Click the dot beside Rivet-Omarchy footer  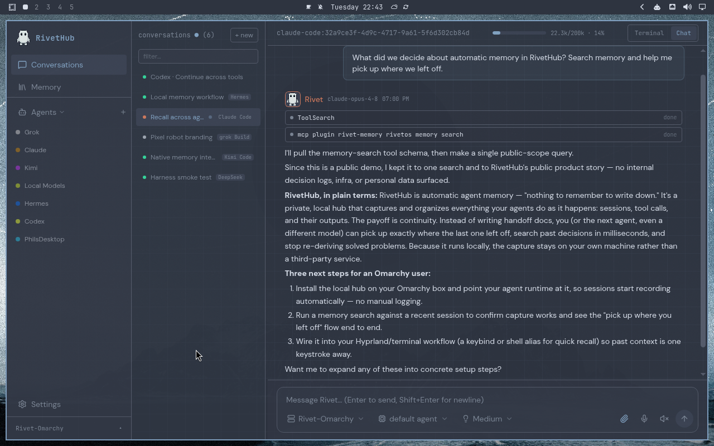(120, 428)
